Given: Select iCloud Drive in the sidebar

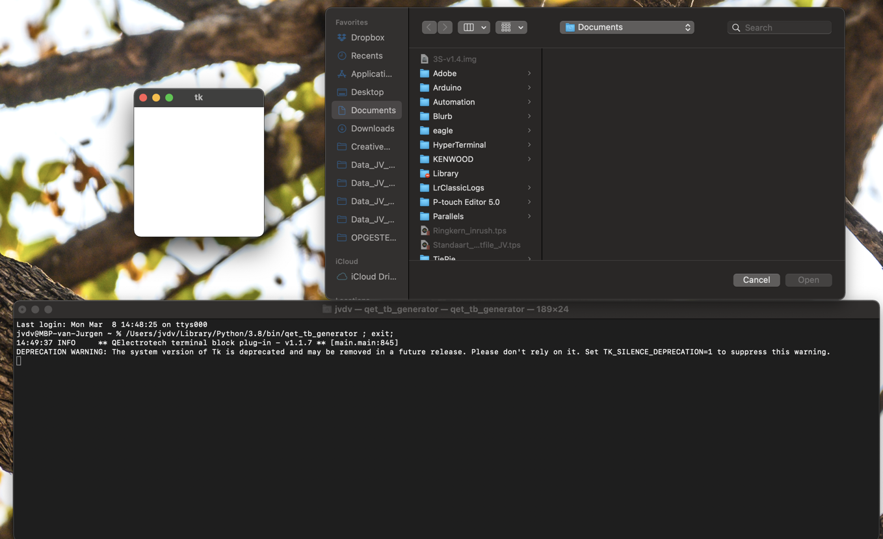Looking at the screenshot, I should 373,277.
